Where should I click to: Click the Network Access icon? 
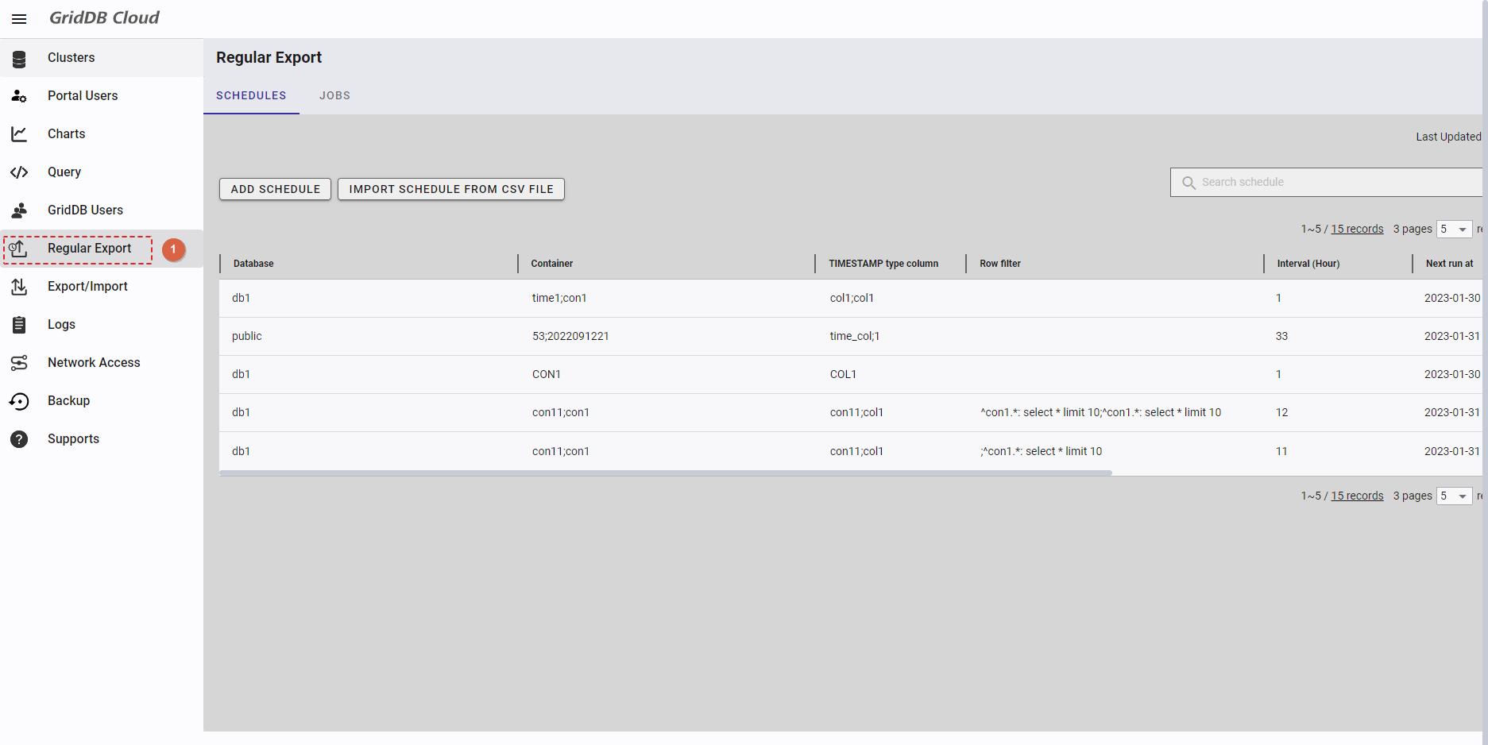[x=19, y=363]
